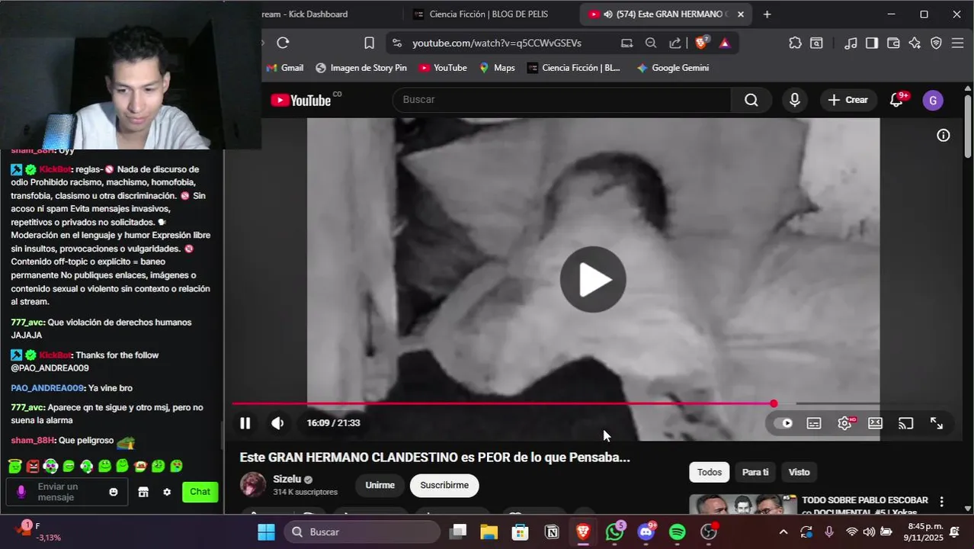Open site settings icon beside the URL
Viewport: 974px width, 549px height.
[x=396, y=43]
